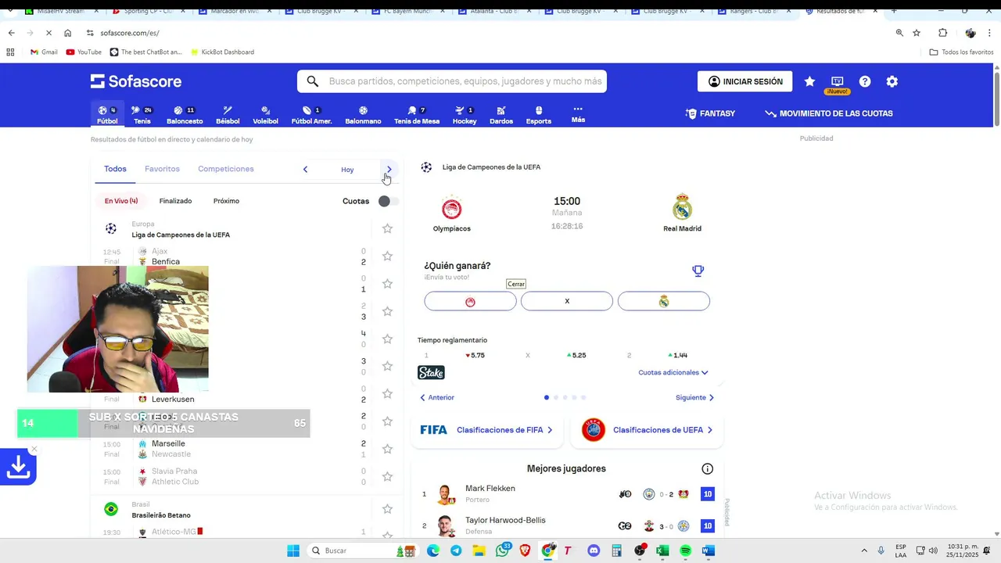This screenshot has height=563, width=1001.
Task: Go to Siguiente featured match
Action: pyautogui.click(x=695, y=397)
